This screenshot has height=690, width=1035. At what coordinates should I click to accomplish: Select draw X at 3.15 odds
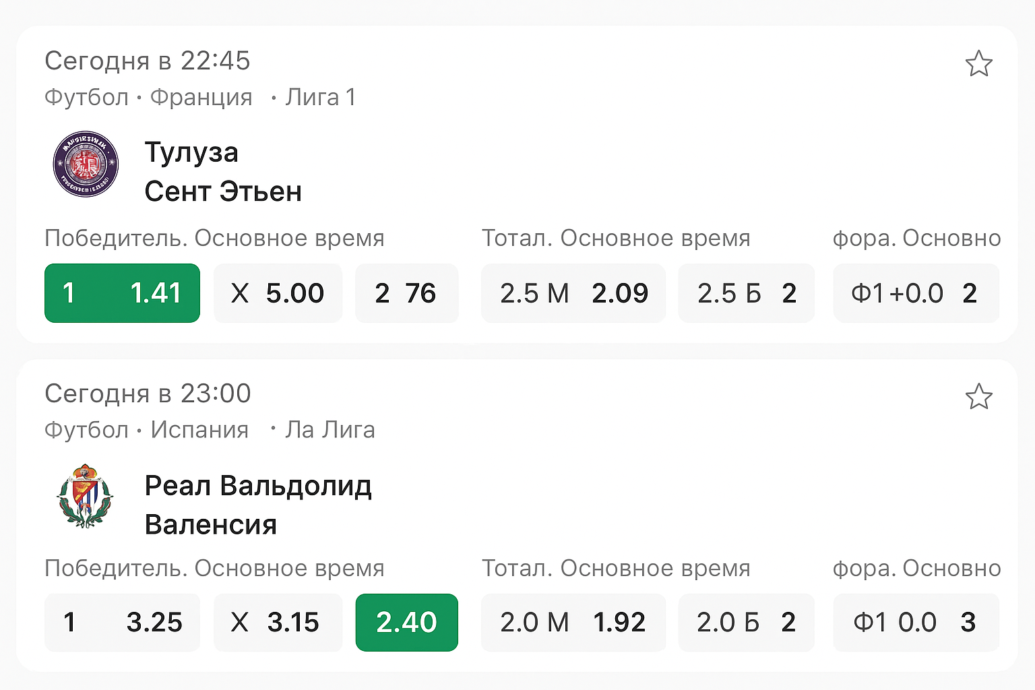click(x=278, y=622)
